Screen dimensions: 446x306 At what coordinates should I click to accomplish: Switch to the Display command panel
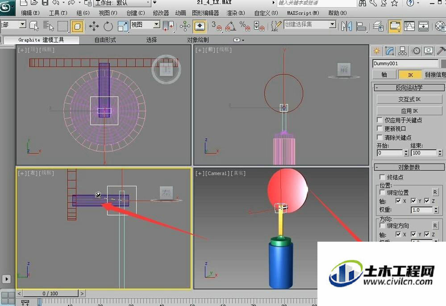[x=429, y=51]
